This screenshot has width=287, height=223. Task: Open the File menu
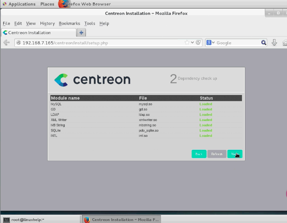click(x=6, y=23)
